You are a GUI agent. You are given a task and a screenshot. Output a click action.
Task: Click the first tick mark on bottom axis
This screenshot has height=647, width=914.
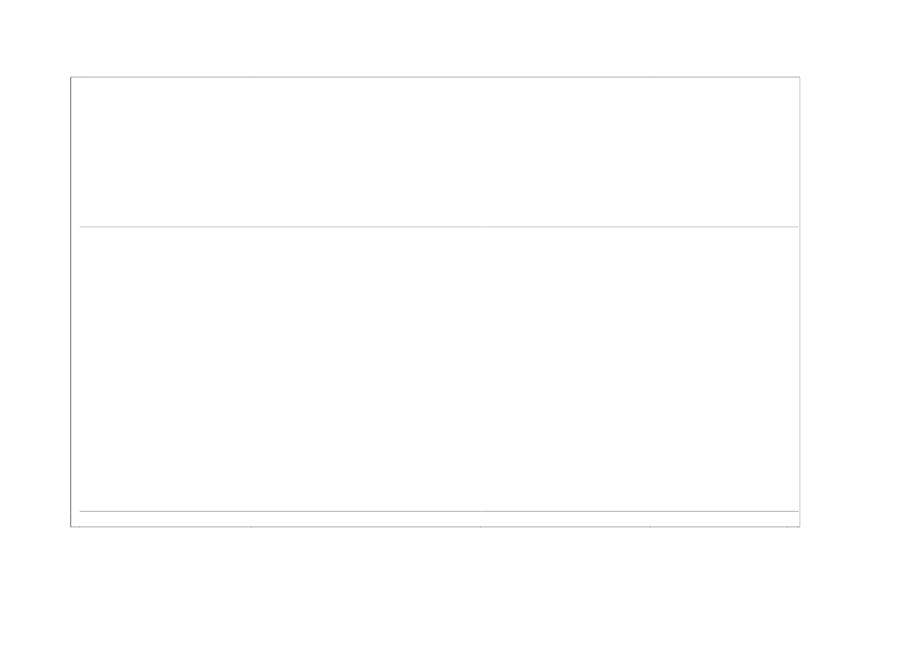point(79,527)
